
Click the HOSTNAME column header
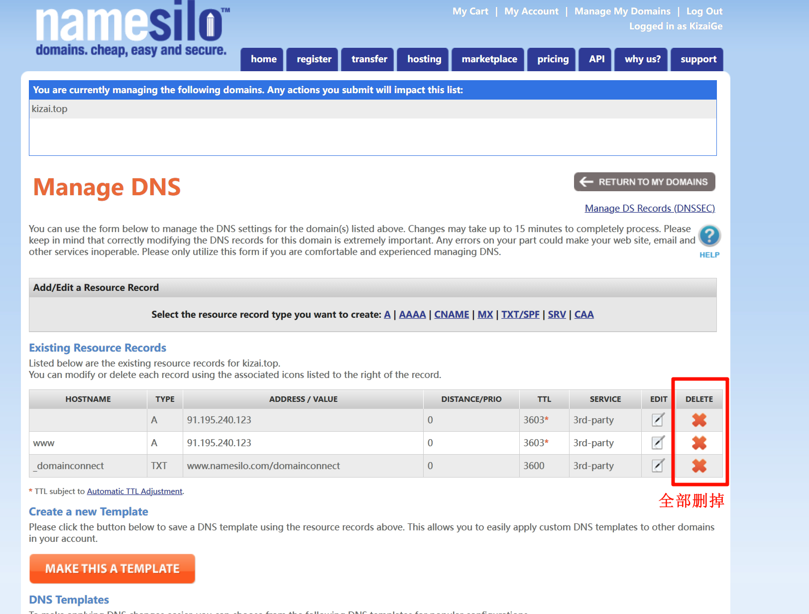point(88,399)
